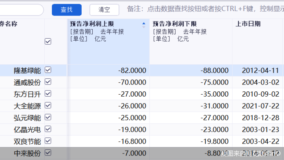The width and height of the screenshot is (284, 160).
Task: Click listing date 2018-12-28
Action: pos(260,118)
